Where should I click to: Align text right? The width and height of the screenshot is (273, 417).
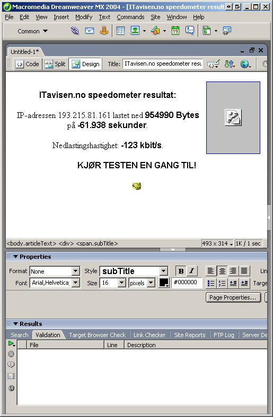(x=233, y=271)
